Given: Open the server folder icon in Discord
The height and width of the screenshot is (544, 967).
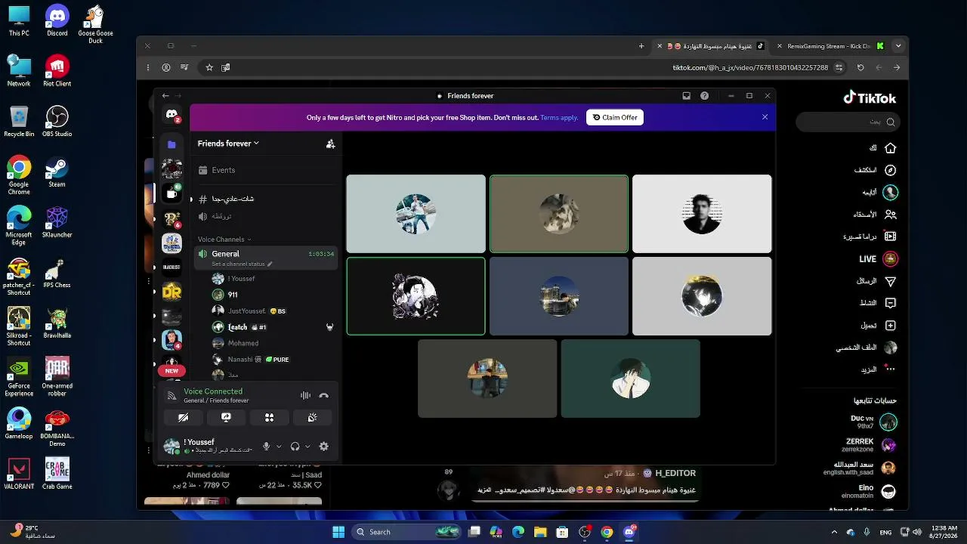Looking at the screenshot, I should pos(171,144).
